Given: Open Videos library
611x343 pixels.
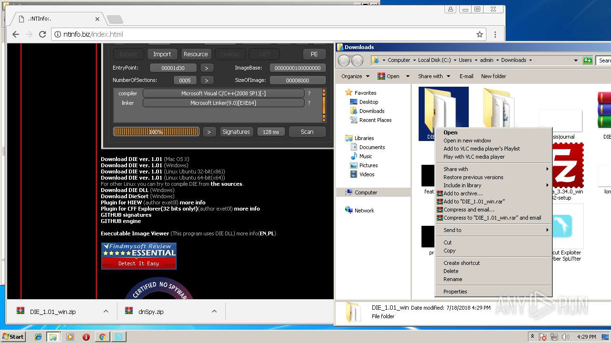Looking at the screenshot, I should pyautogui.click(x=367, y=174).
